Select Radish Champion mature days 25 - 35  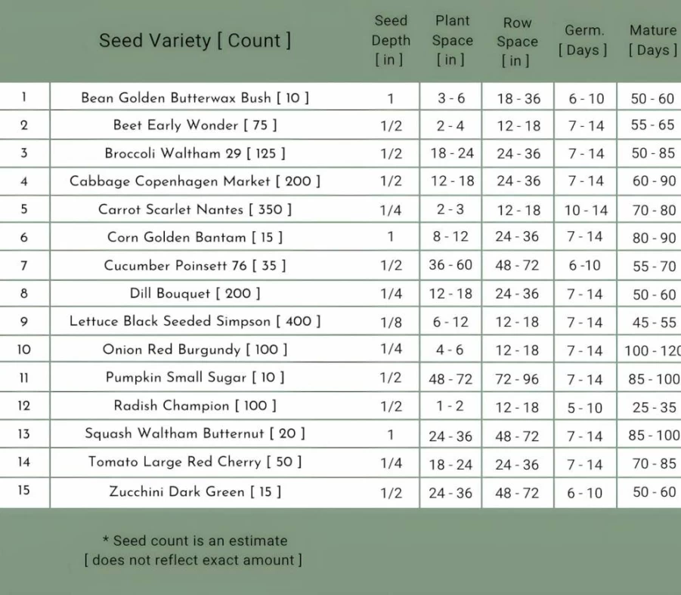[x=654, y=407]
